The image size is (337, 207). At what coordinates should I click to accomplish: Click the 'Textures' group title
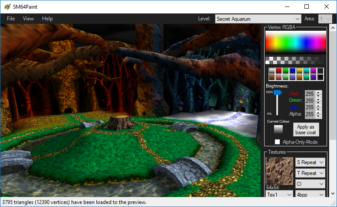coord(277,152)
